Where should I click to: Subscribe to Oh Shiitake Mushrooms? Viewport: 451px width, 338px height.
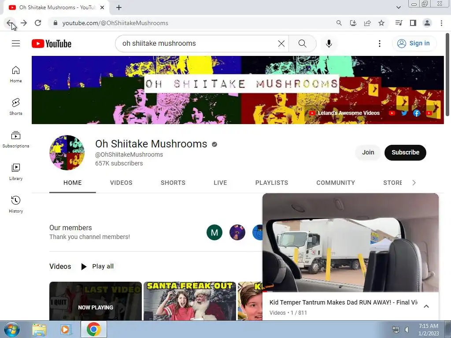pos(405,152)
